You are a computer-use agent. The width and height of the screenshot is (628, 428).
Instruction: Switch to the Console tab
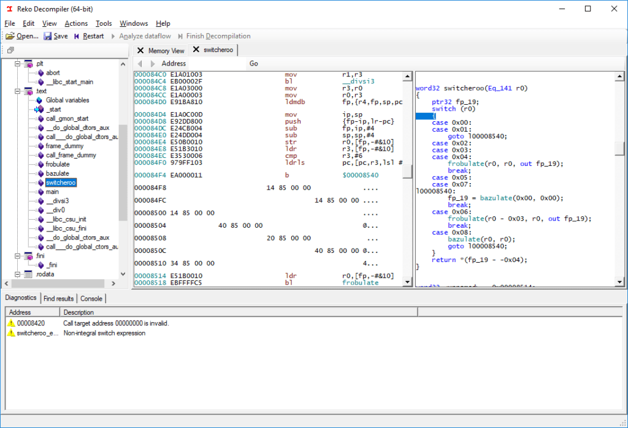[91, 298]
